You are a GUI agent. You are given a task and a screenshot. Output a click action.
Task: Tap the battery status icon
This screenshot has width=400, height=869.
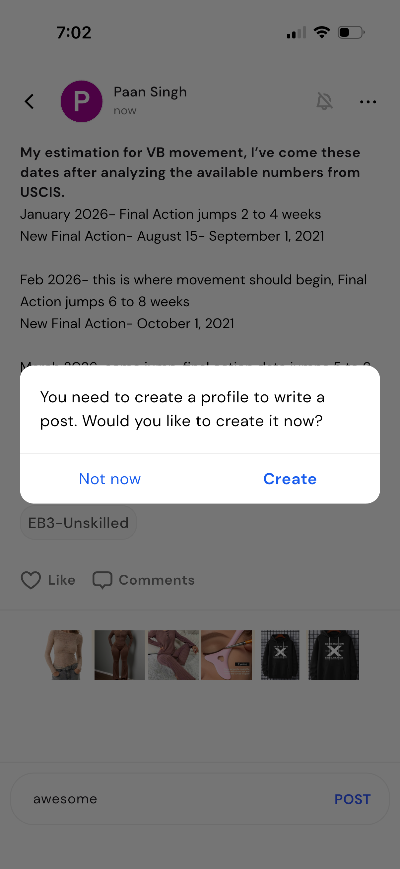pos(351,32)
